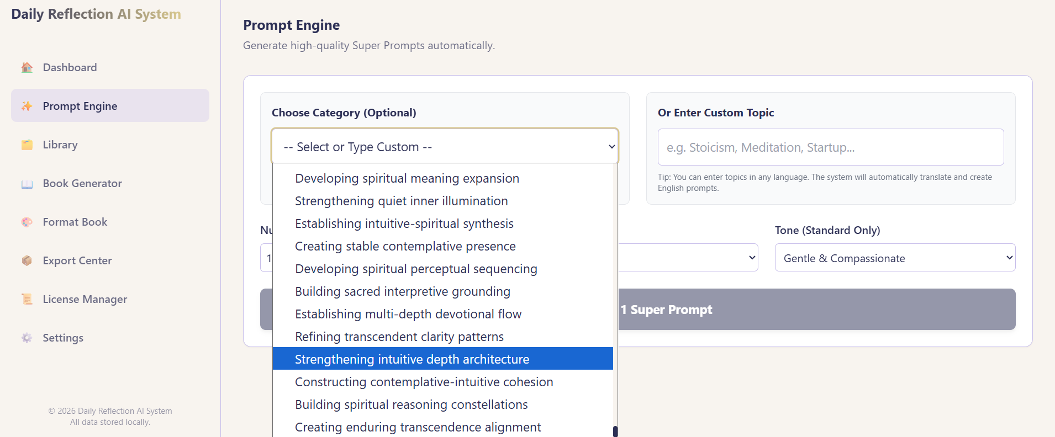Focus the custom topic text field
This screenshot has height=437, width=1055.
pos(830,147)
